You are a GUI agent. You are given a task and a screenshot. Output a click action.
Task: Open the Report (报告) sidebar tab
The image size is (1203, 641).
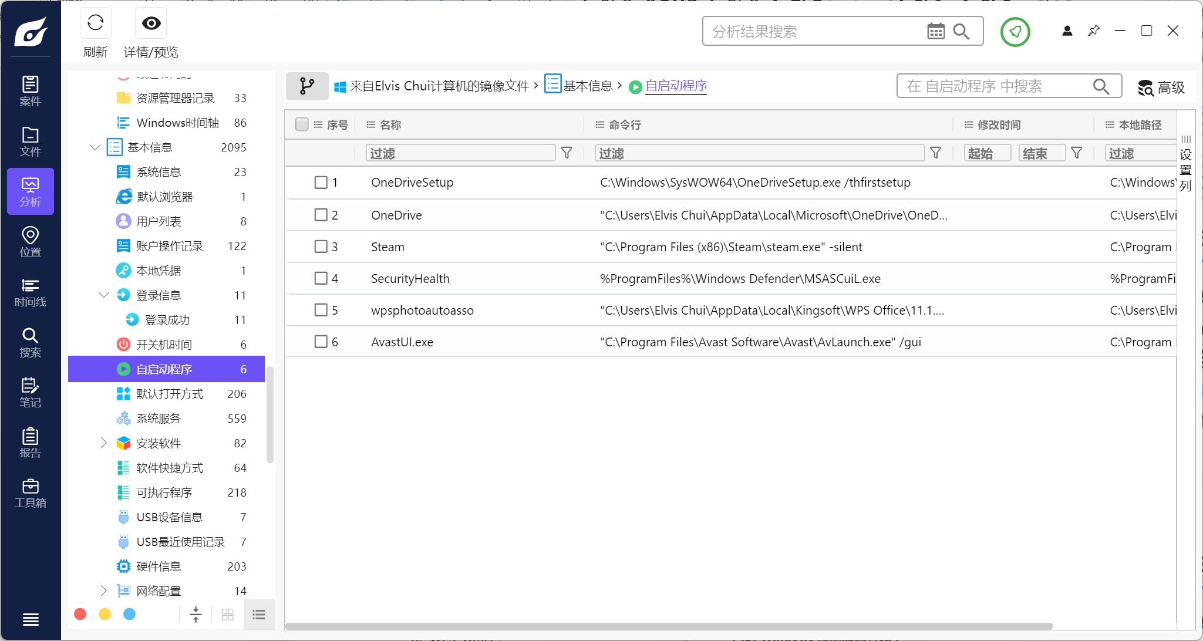(31, 443)
